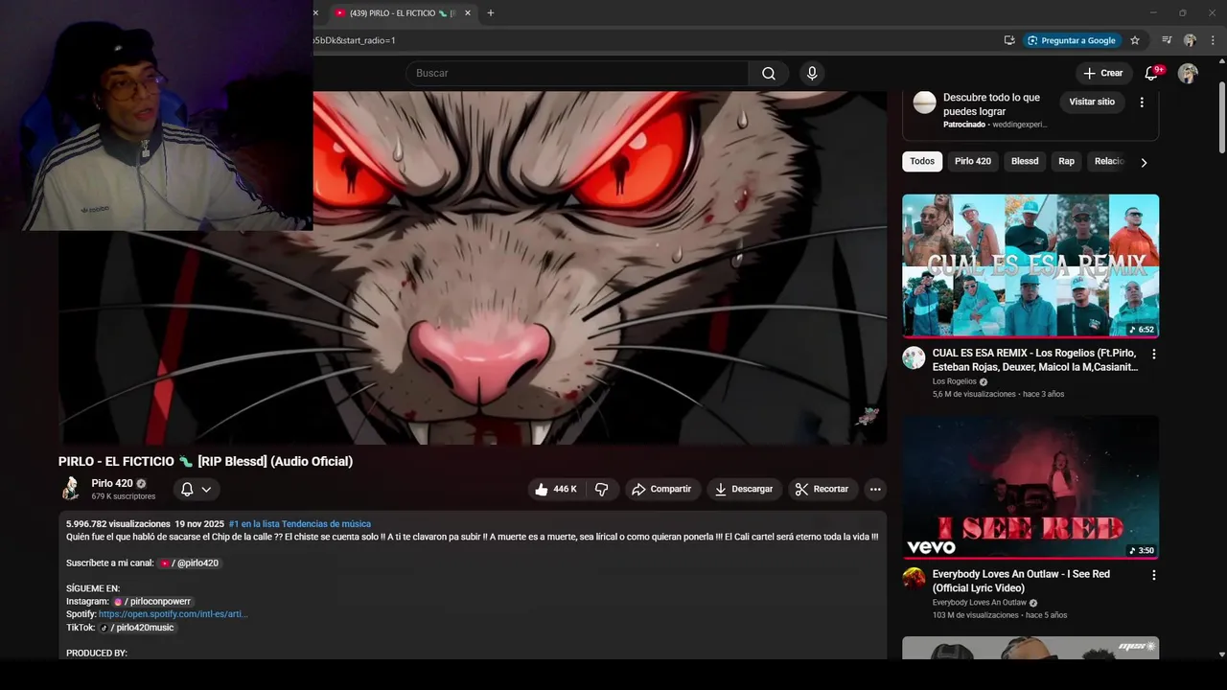Screen dimensions: 1227x690
Task: Click Everybody Loves An Outlaw channel avatar
Action: pyautogui.click(x=914, y=579)
